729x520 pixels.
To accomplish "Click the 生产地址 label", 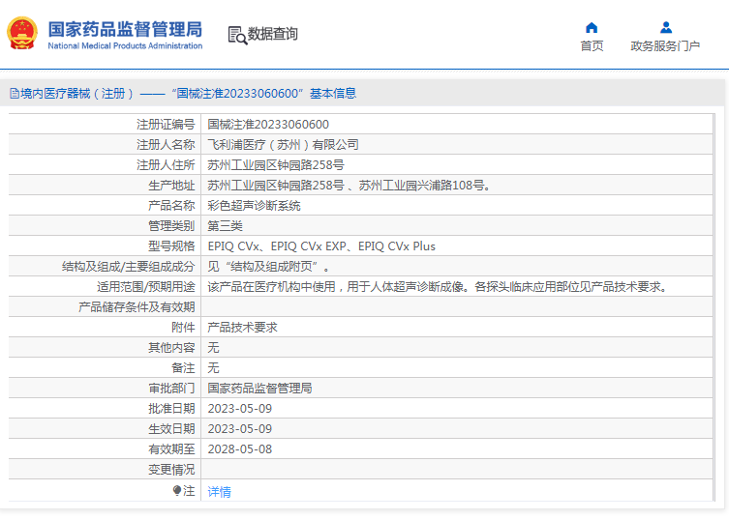I will pyautogui.click(x=171, y=186).
